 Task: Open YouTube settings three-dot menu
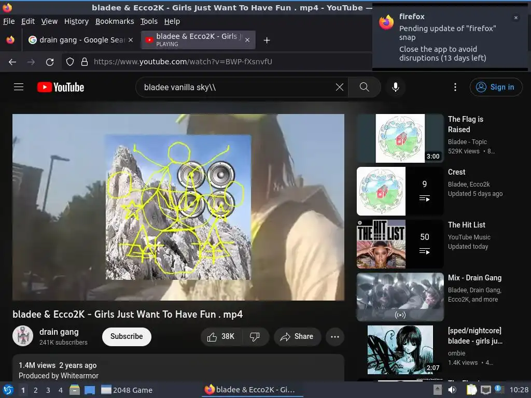(x=455, y=87)
